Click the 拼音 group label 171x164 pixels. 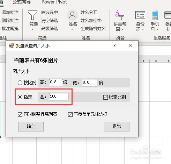coord(120,38)
